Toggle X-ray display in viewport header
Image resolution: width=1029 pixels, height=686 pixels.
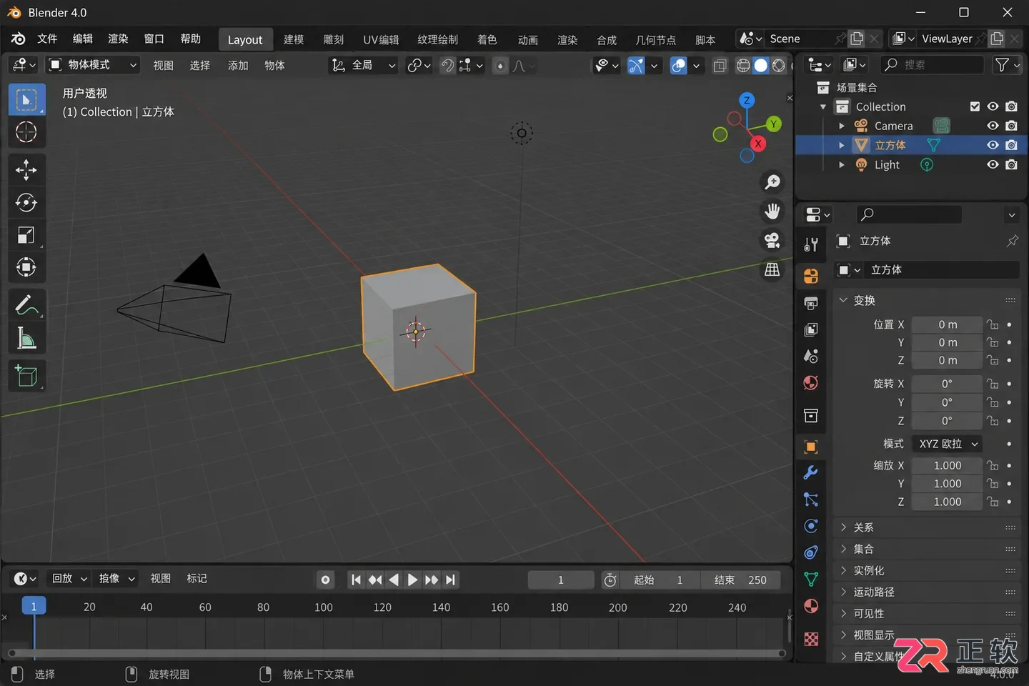[720, 66]
